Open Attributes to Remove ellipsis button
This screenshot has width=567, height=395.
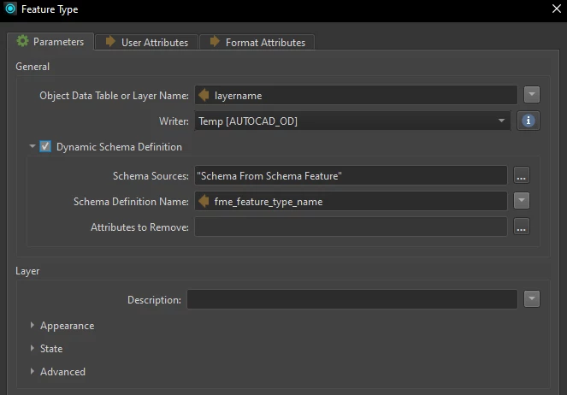522,227
